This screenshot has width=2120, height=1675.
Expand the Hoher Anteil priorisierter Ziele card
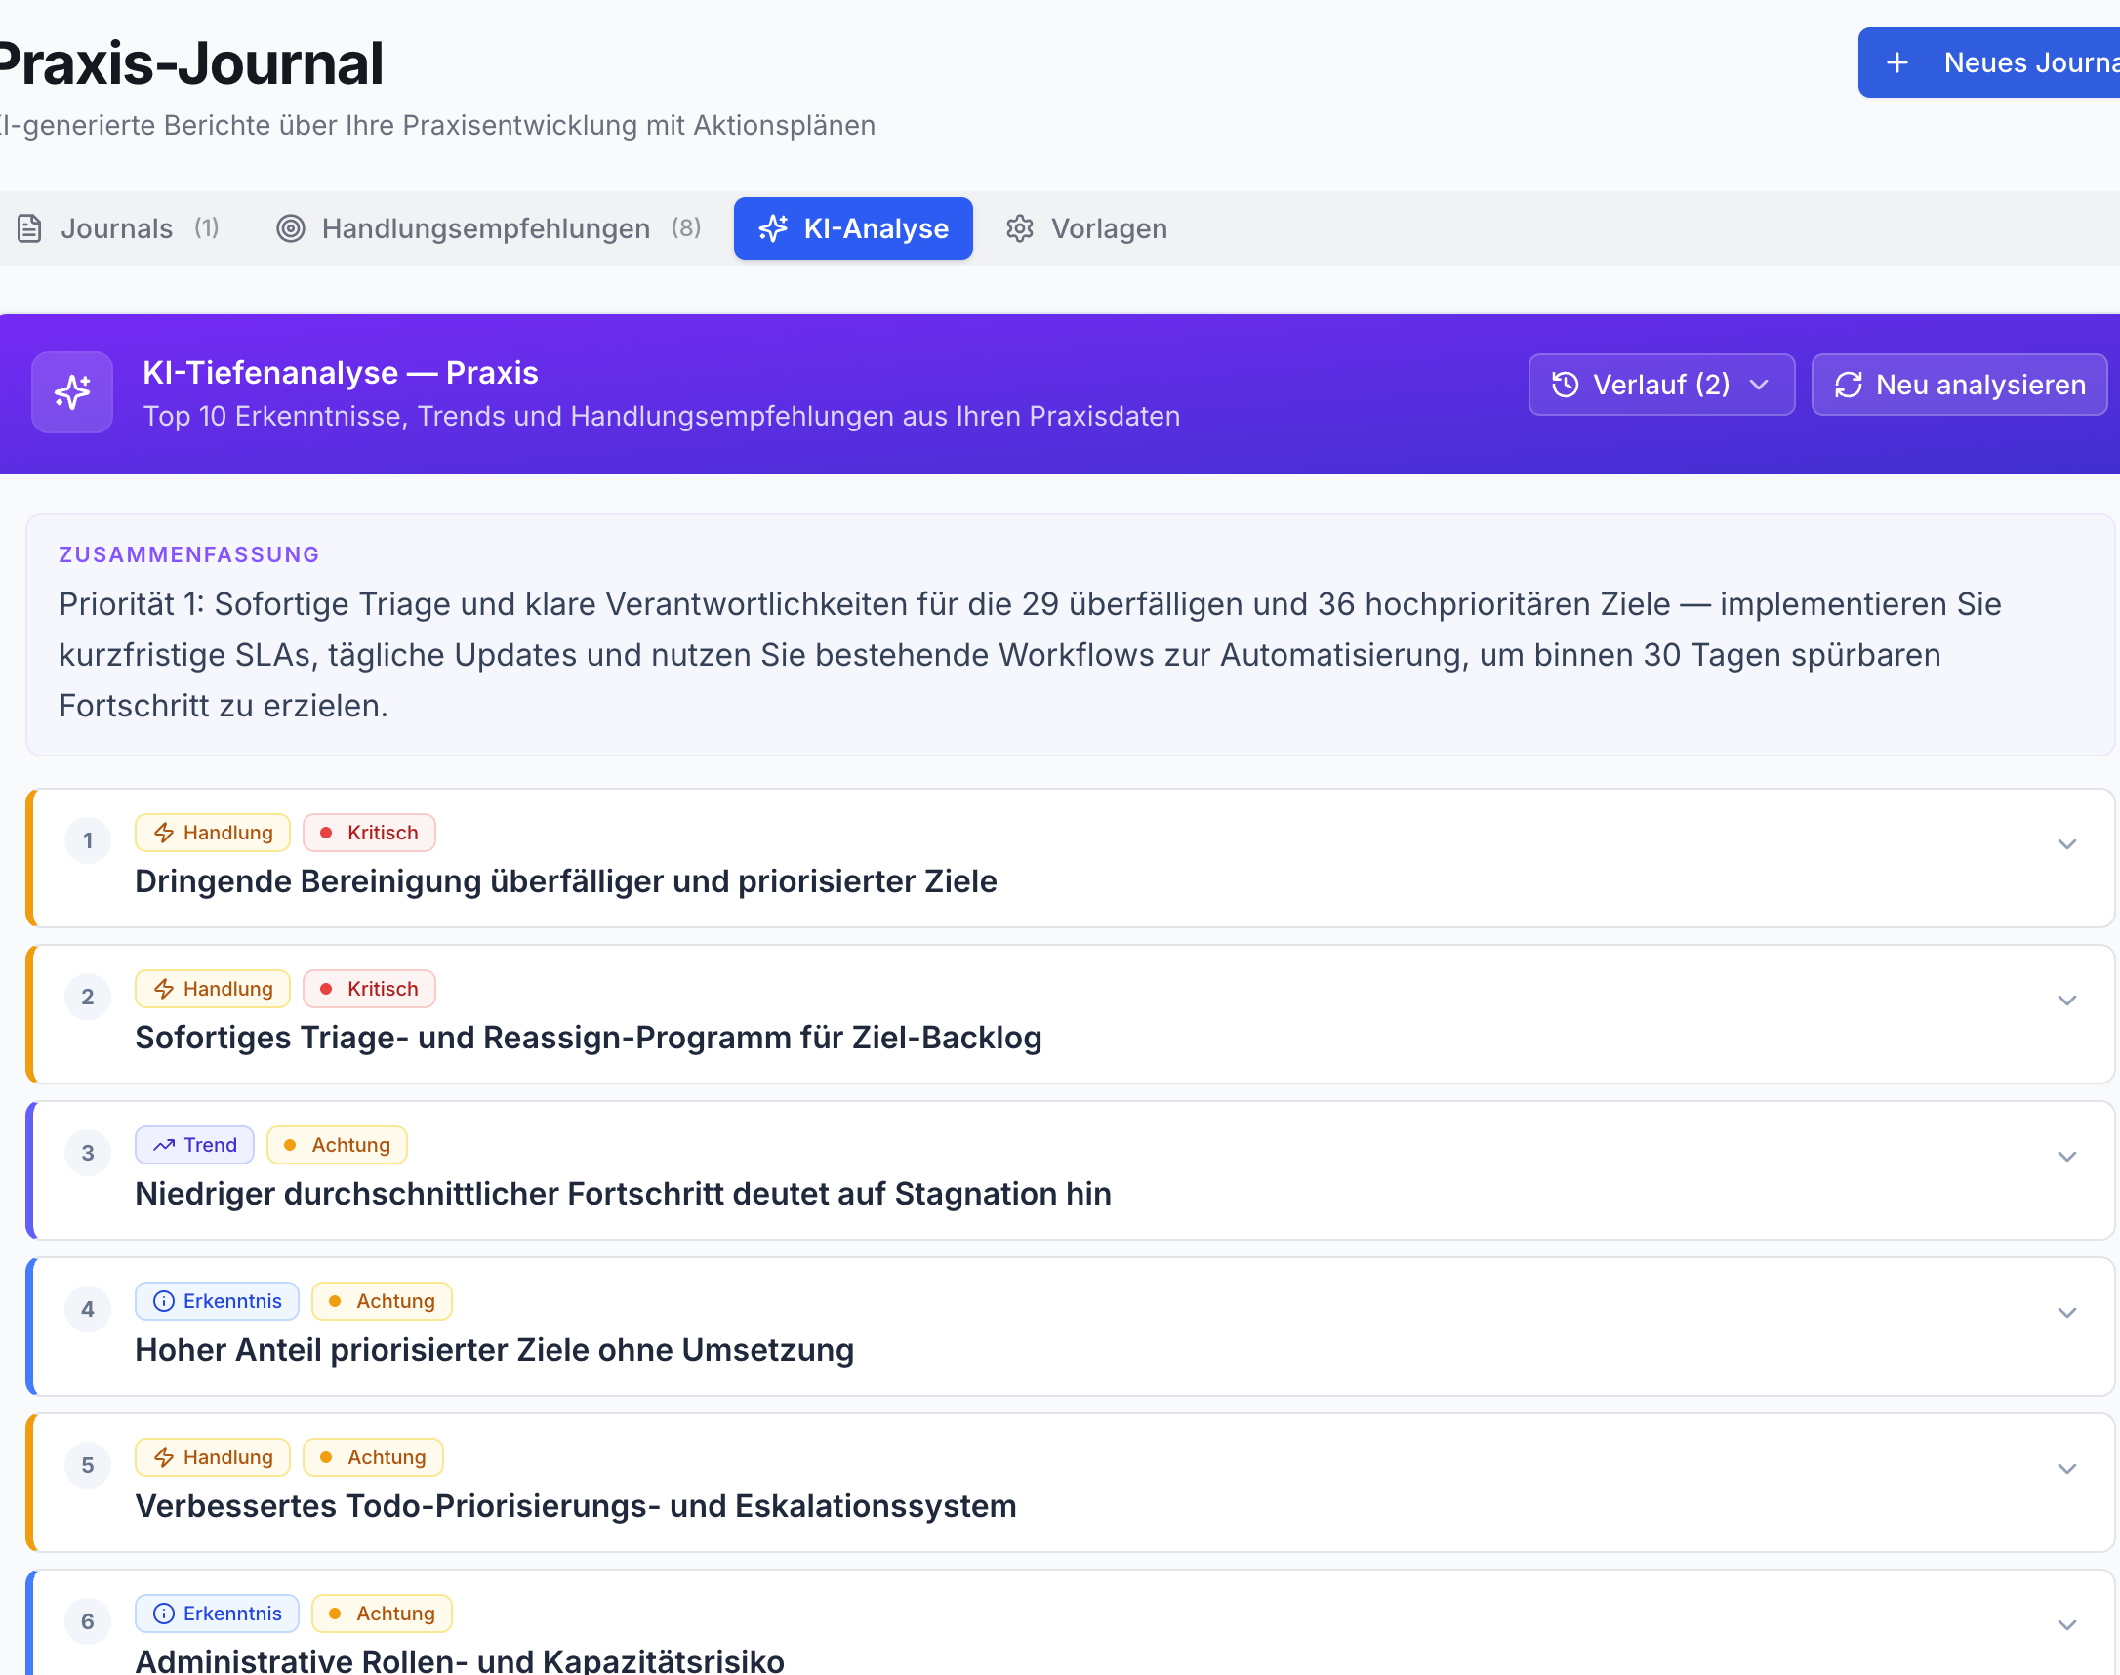click(x=2067, y=1312)
